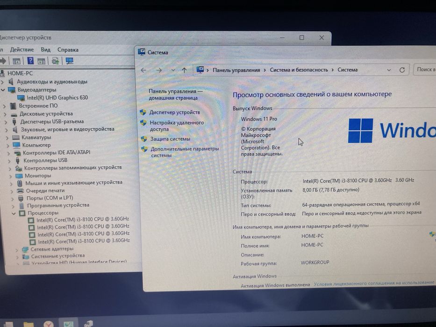
Task: Click the WORKGROUP value text
Action: [x=315, y=263]
